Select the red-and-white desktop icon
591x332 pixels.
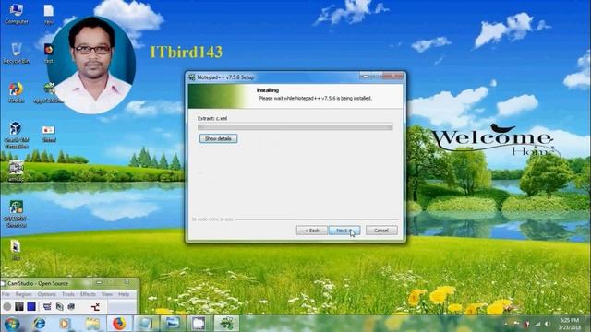point(49,134)
